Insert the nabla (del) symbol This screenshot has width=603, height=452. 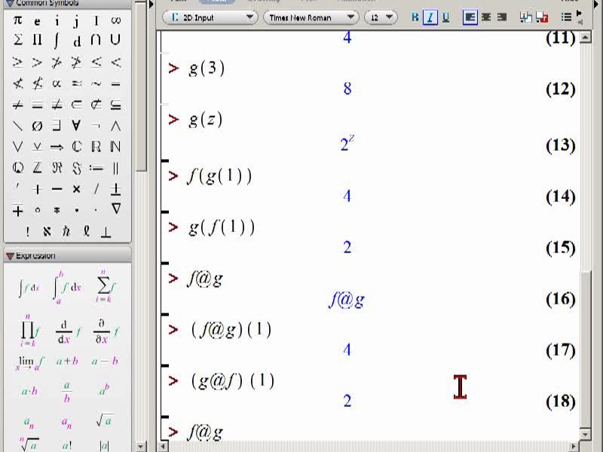116,209
